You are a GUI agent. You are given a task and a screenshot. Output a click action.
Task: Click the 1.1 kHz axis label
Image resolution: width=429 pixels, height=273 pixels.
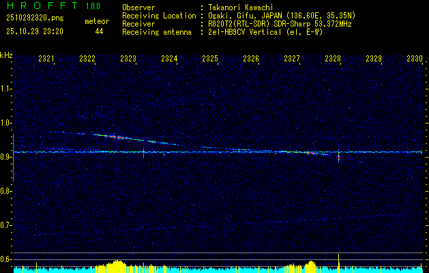point(5,89)
